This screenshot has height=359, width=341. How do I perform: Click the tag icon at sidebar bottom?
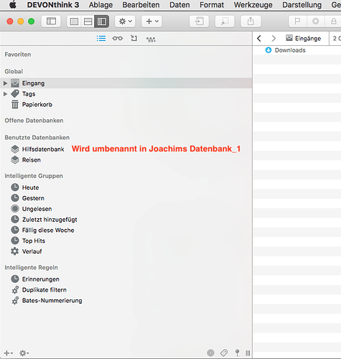tap(224, 353)
